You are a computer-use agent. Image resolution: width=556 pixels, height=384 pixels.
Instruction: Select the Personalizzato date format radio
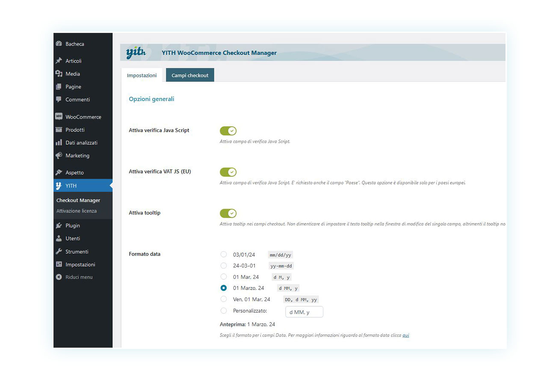point(223,311)
